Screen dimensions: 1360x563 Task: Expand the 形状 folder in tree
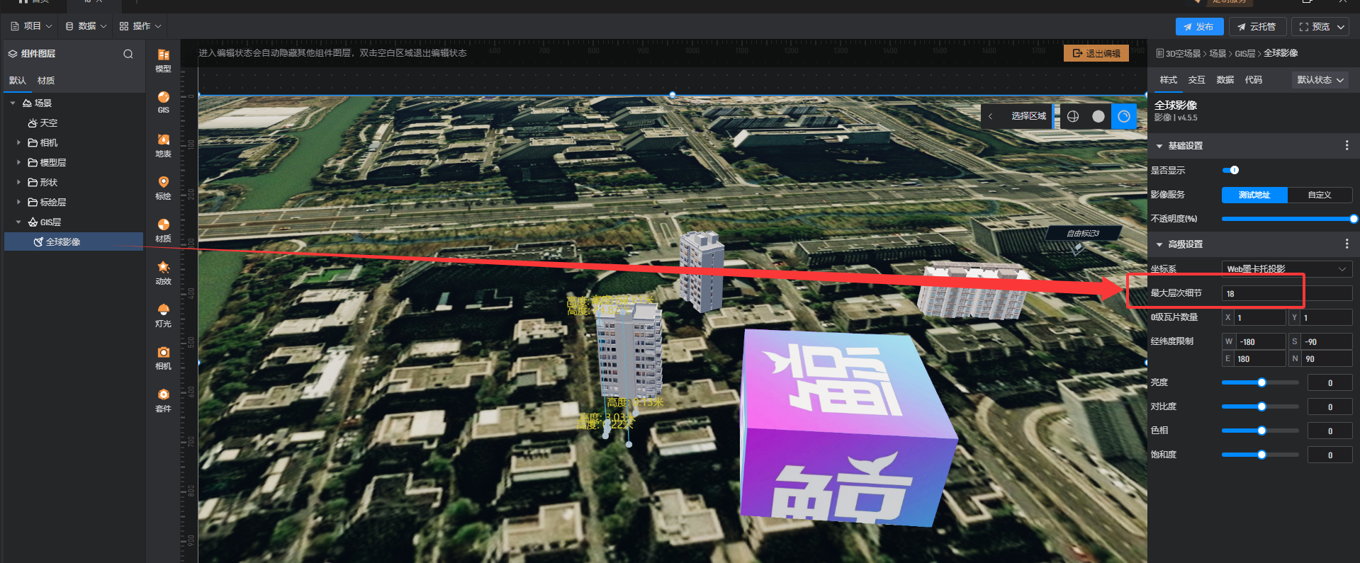tap(18, 183)
